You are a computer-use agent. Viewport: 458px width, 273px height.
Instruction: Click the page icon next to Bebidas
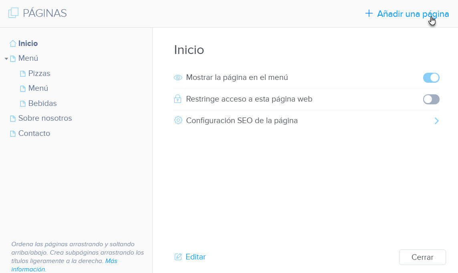click(23, 104)
